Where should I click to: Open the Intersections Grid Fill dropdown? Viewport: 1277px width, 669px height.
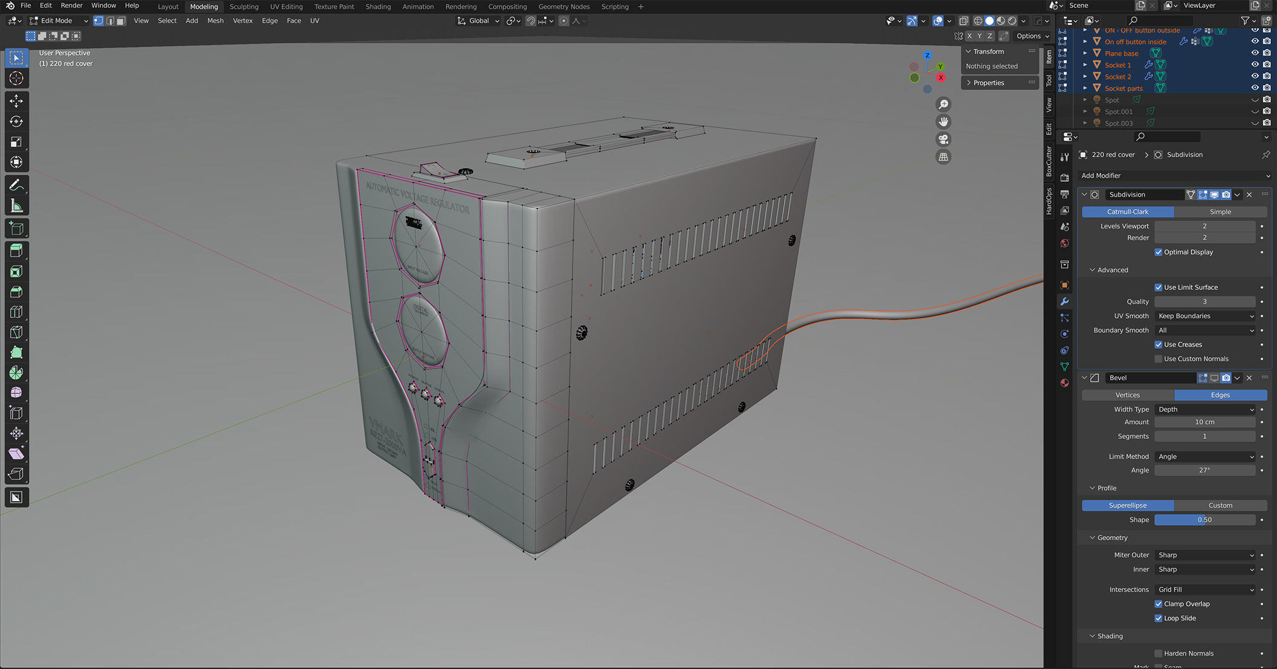[1205, 590]
